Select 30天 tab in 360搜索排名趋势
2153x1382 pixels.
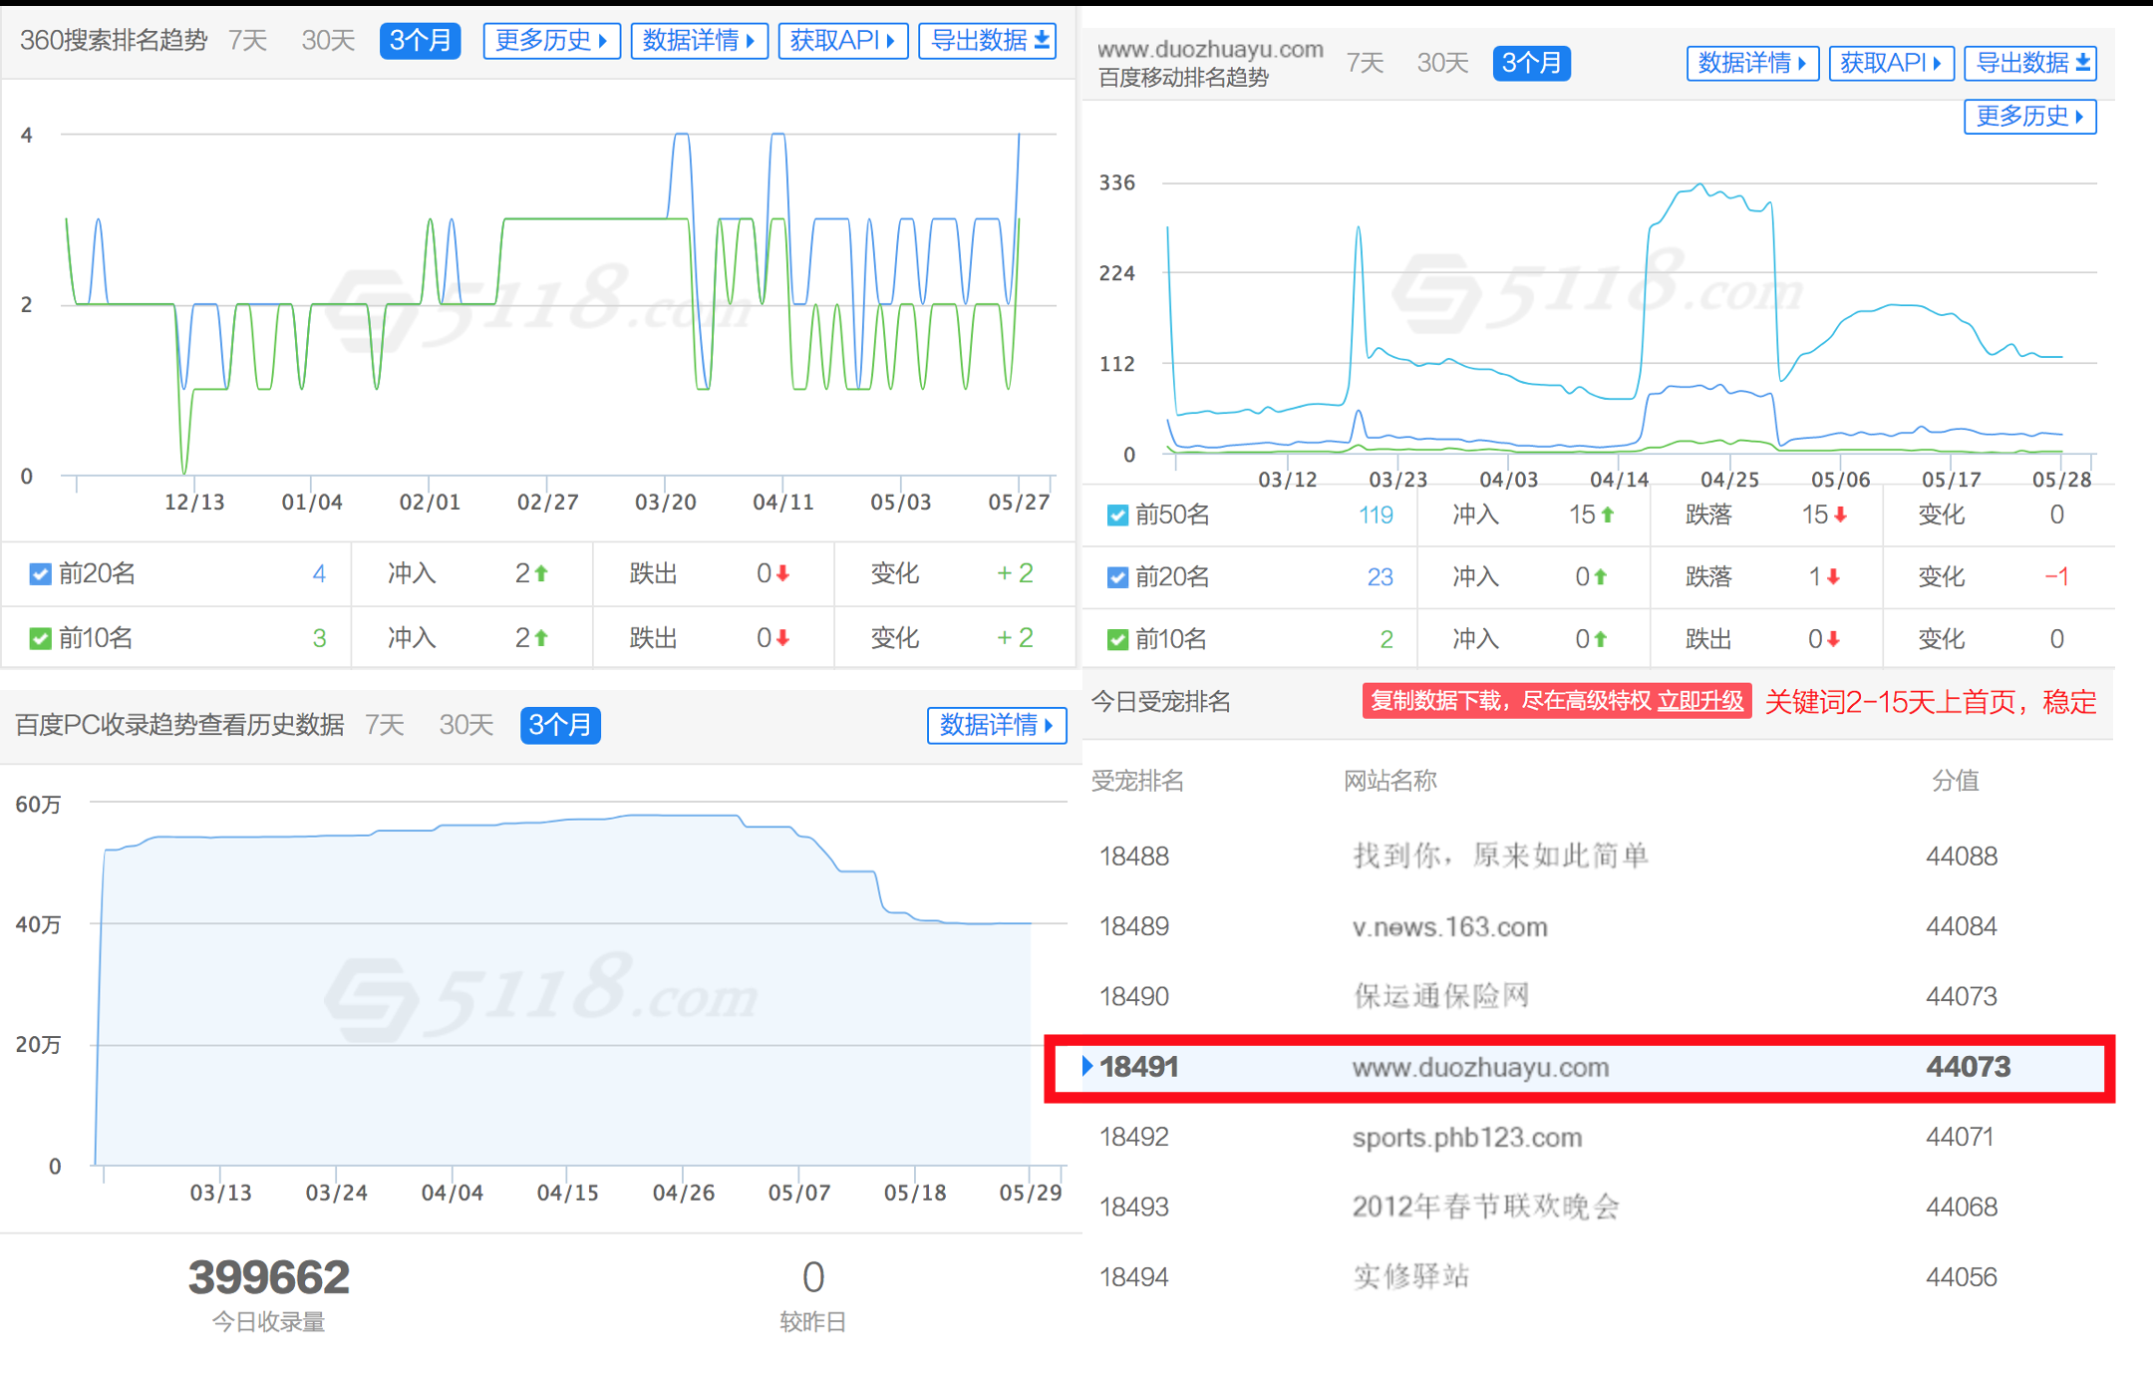(x=328, y=40)
